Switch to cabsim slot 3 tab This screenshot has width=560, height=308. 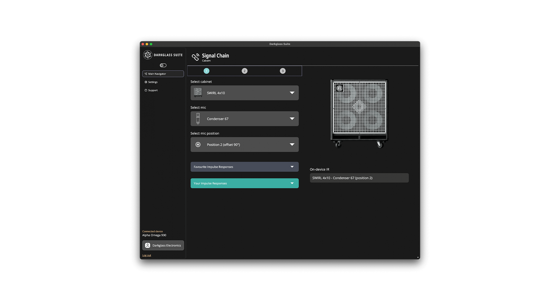283,71
